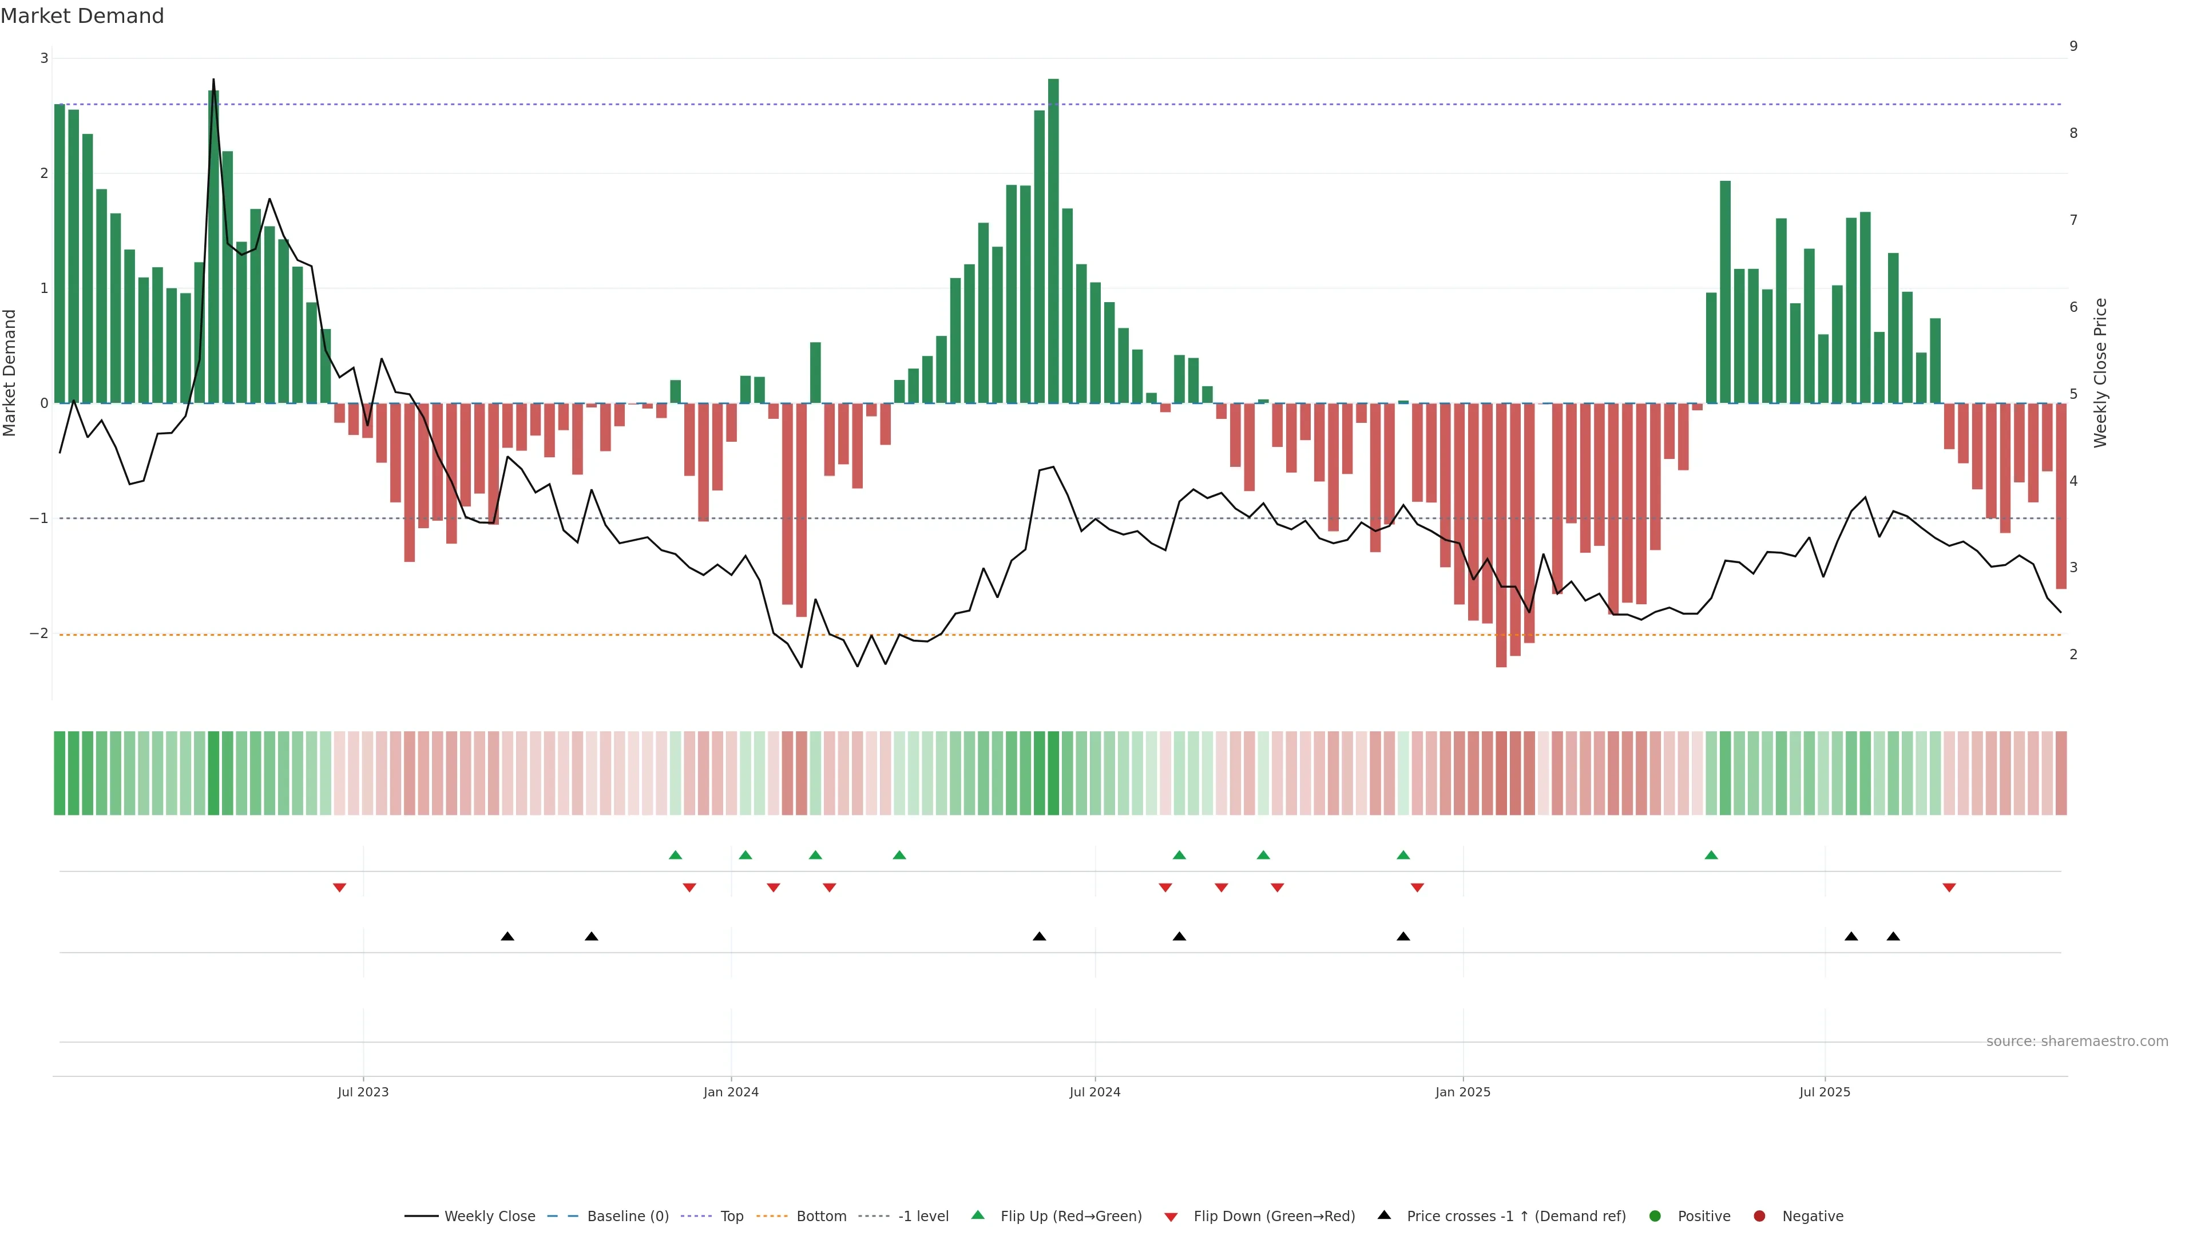The height and width of the screenshot is (1236, 2197).
Task: Click the rightmost black price-cross triangle marker
Action: [1893, 937]
